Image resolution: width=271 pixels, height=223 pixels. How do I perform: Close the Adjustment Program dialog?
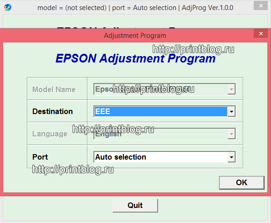[x=261, y=33]
